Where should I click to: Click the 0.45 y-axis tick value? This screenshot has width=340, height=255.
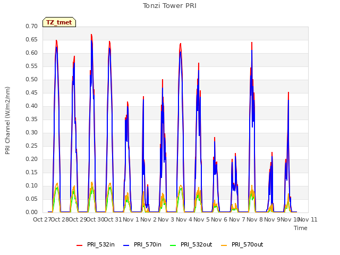[32, 92]
